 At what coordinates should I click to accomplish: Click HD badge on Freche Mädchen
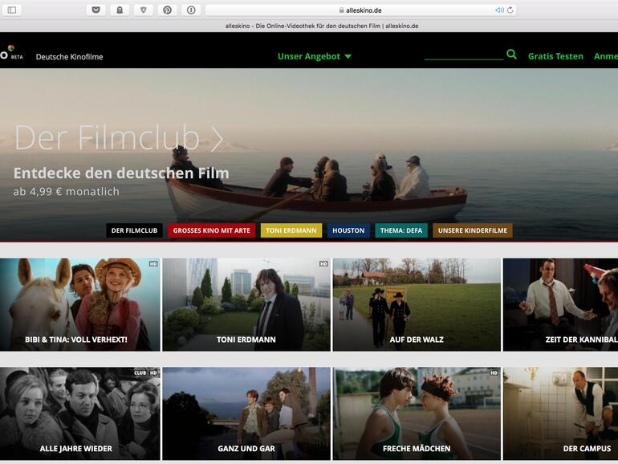point(494,372)
